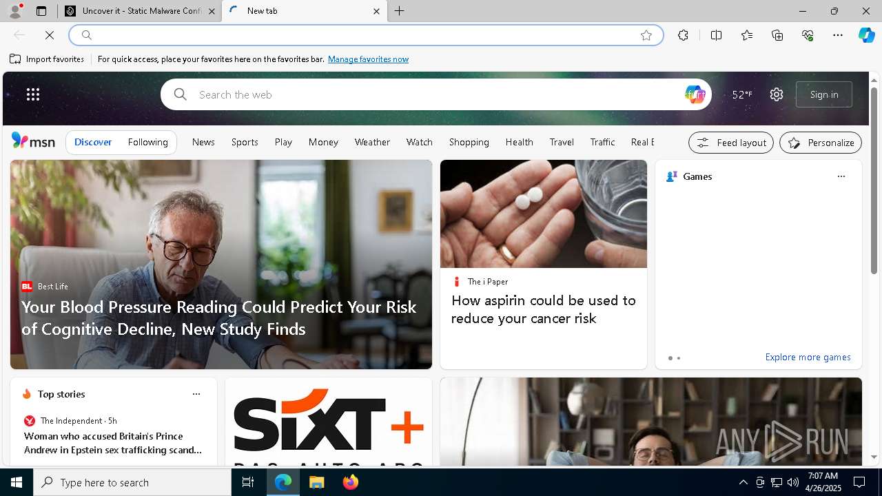Focus the browser address bar
Screen dimensions: 882x496
pyautogui.click(x=365, y=35)
